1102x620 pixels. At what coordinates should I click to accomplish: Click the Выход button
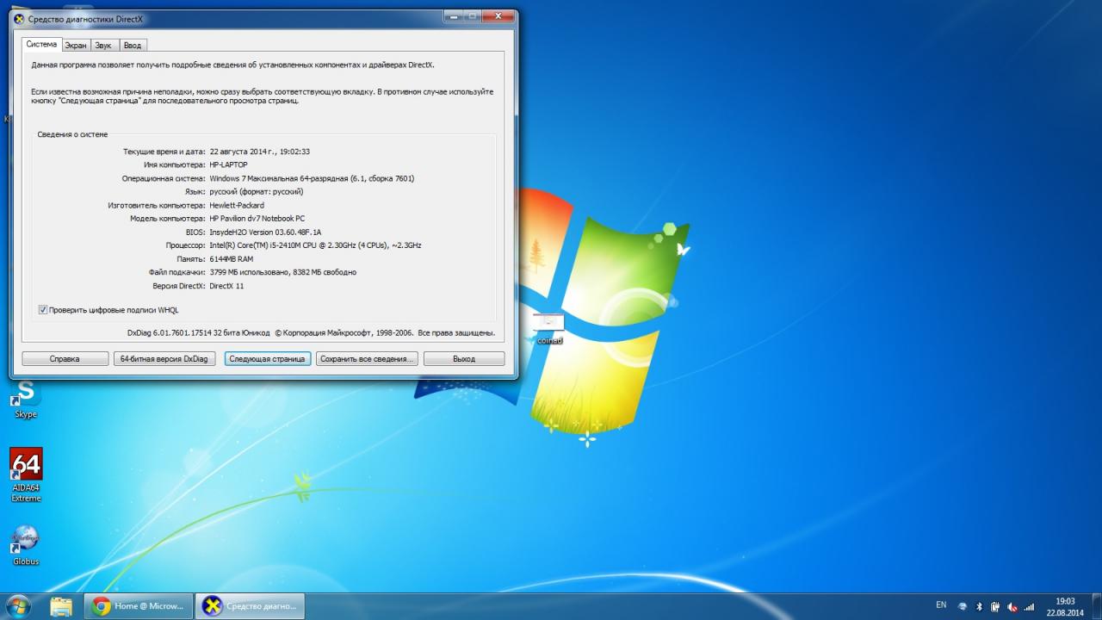[464, 359]
